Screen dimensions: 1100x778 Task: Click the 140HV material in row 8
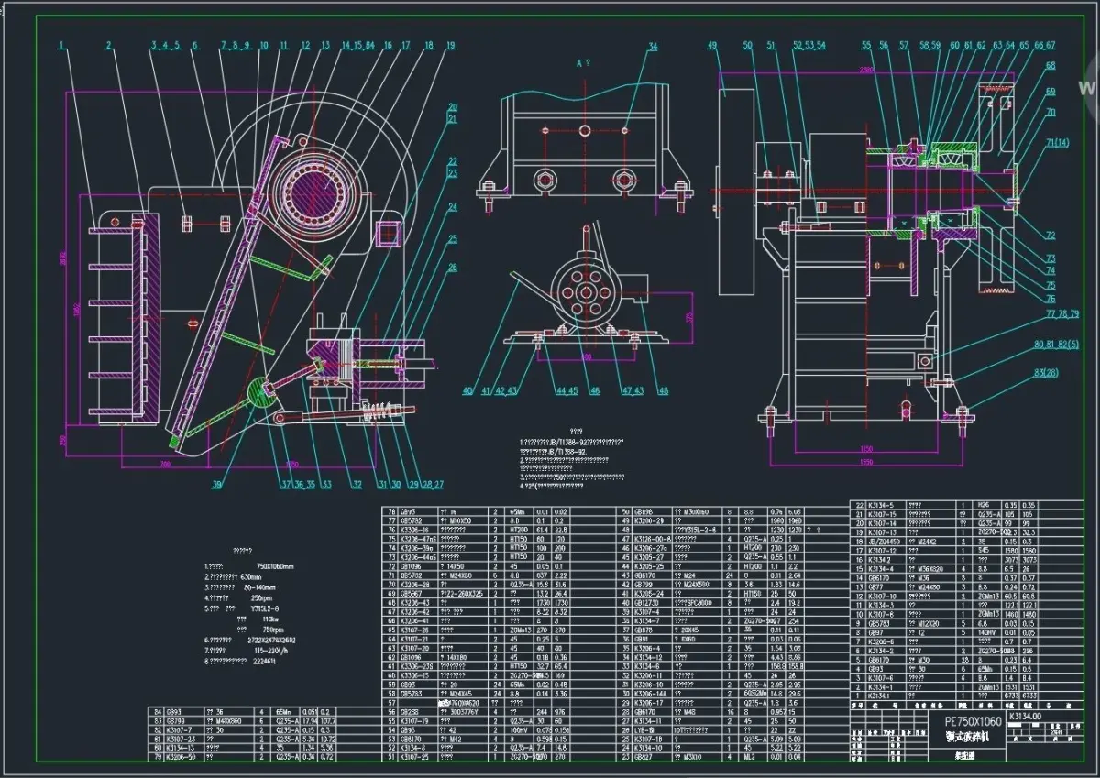tap(987, 633)
